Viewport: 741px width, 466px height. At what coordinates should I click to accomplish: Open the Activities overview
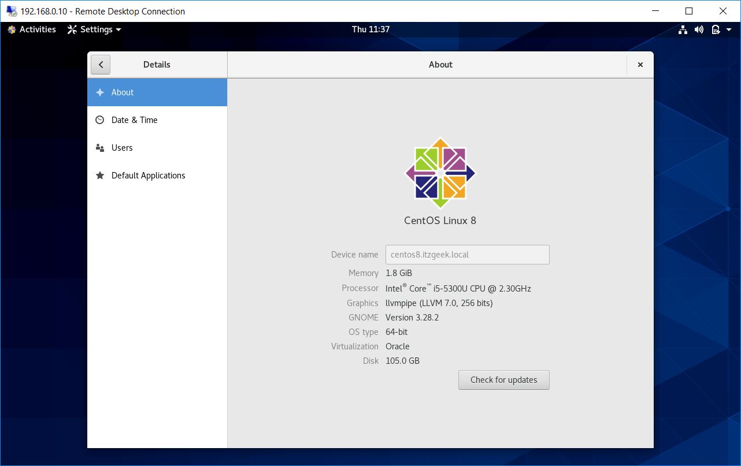pos(32,29)
